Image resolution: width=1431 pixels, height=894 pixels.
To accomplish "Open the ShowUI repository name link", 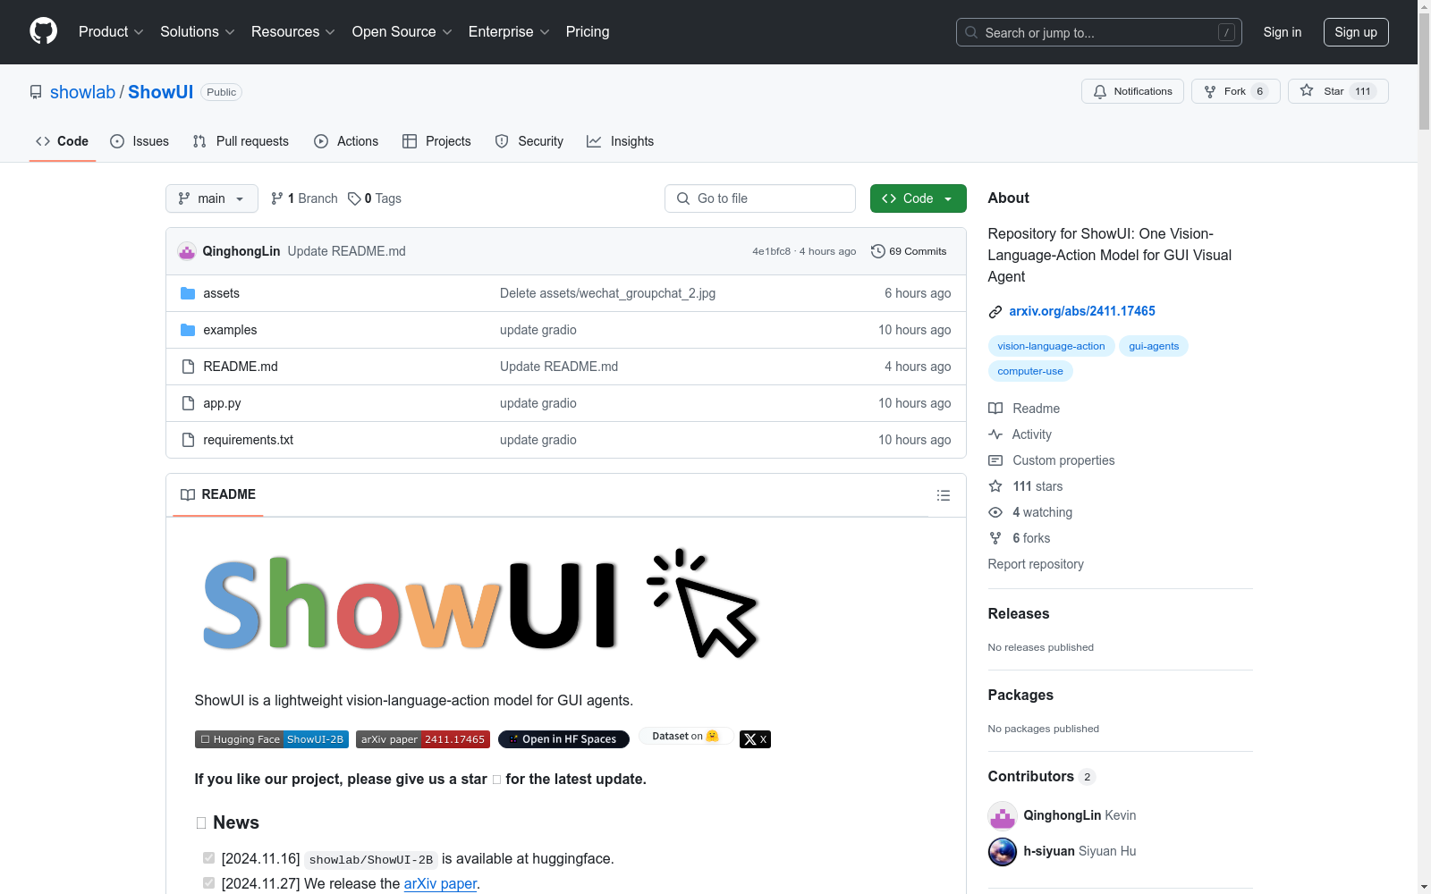I will 160,92.
